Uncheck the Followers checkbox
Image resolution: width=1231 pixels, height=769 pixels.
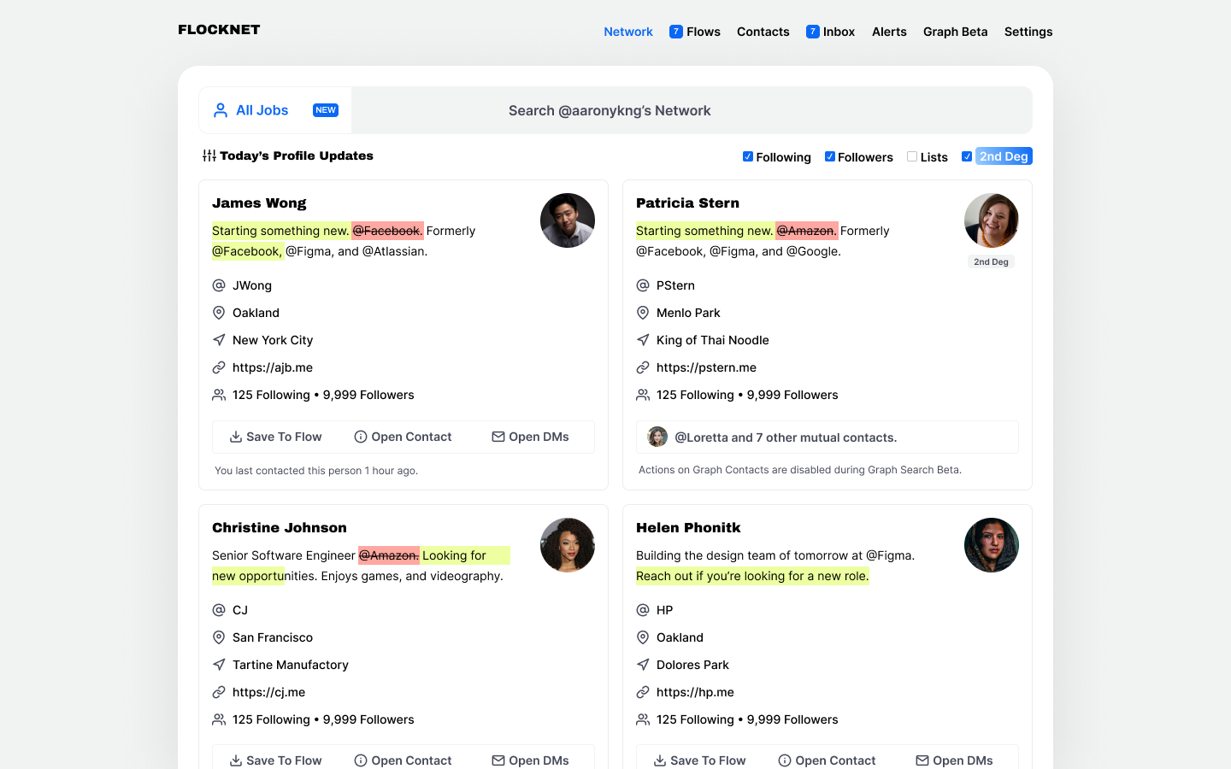[x=829, y=156]
